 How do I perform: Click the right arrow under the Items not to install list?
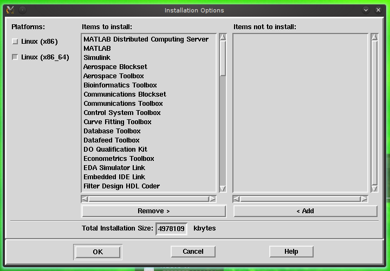364,199
